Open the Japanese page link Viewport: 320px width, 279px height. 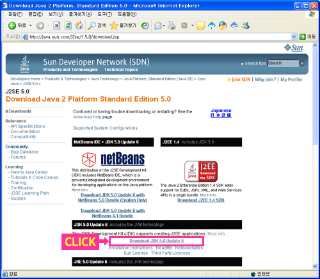coord(221,113)
